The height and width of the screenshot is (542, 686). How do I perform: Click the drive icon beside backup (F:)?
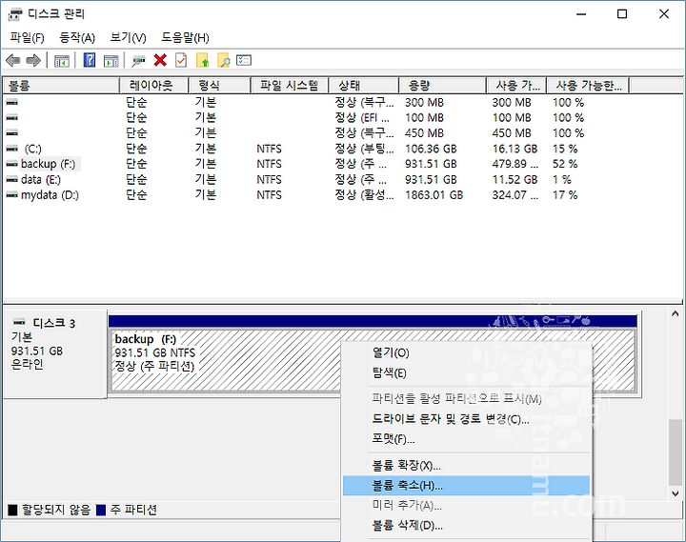point(11,165)
